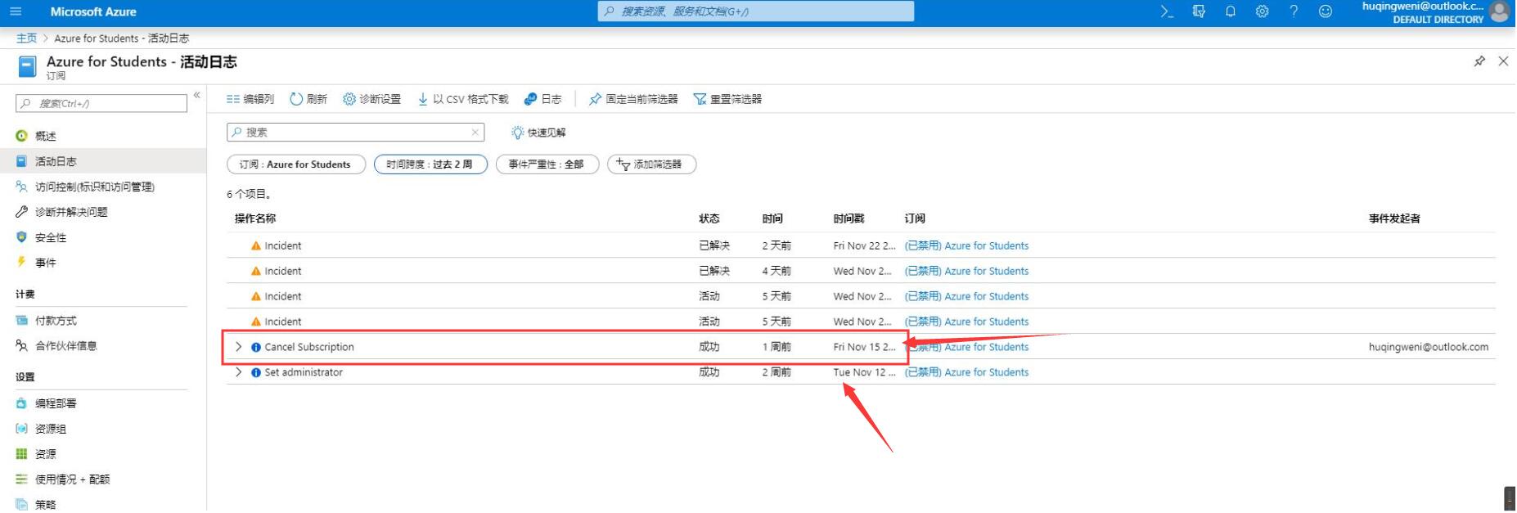Open 诊断设置 diagnostic settings
This screenshot has width=1517, height=513.
coord(371,99)
